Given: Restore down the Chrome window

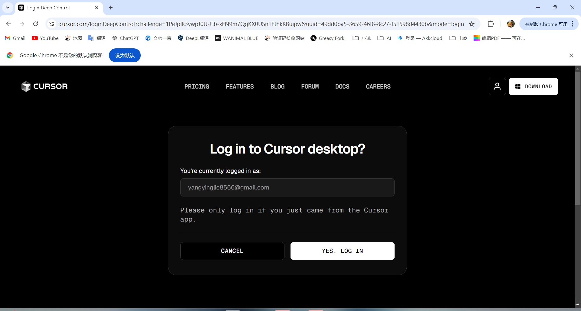Looking at the screenshot, I should (555, 8).
